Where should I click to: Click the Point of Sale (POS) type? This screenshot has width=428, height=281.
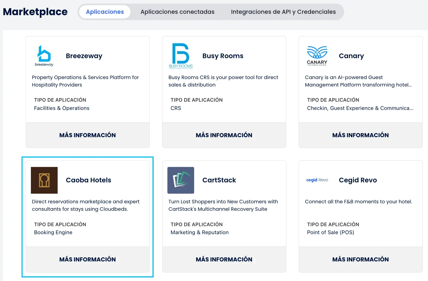tap(331, 233)
